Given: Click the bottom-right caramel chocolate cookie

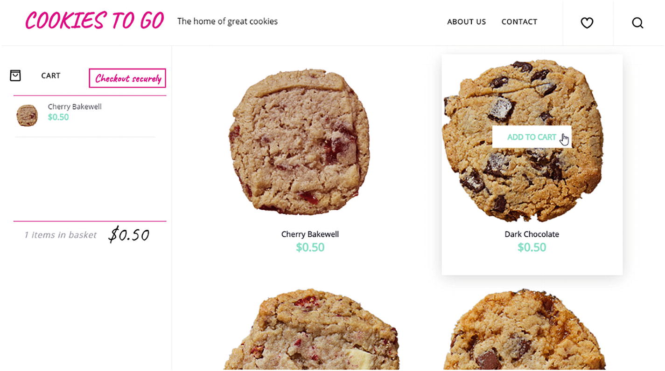Looking at the screenshot, I should pyautogui.click(x=524, y=329).
